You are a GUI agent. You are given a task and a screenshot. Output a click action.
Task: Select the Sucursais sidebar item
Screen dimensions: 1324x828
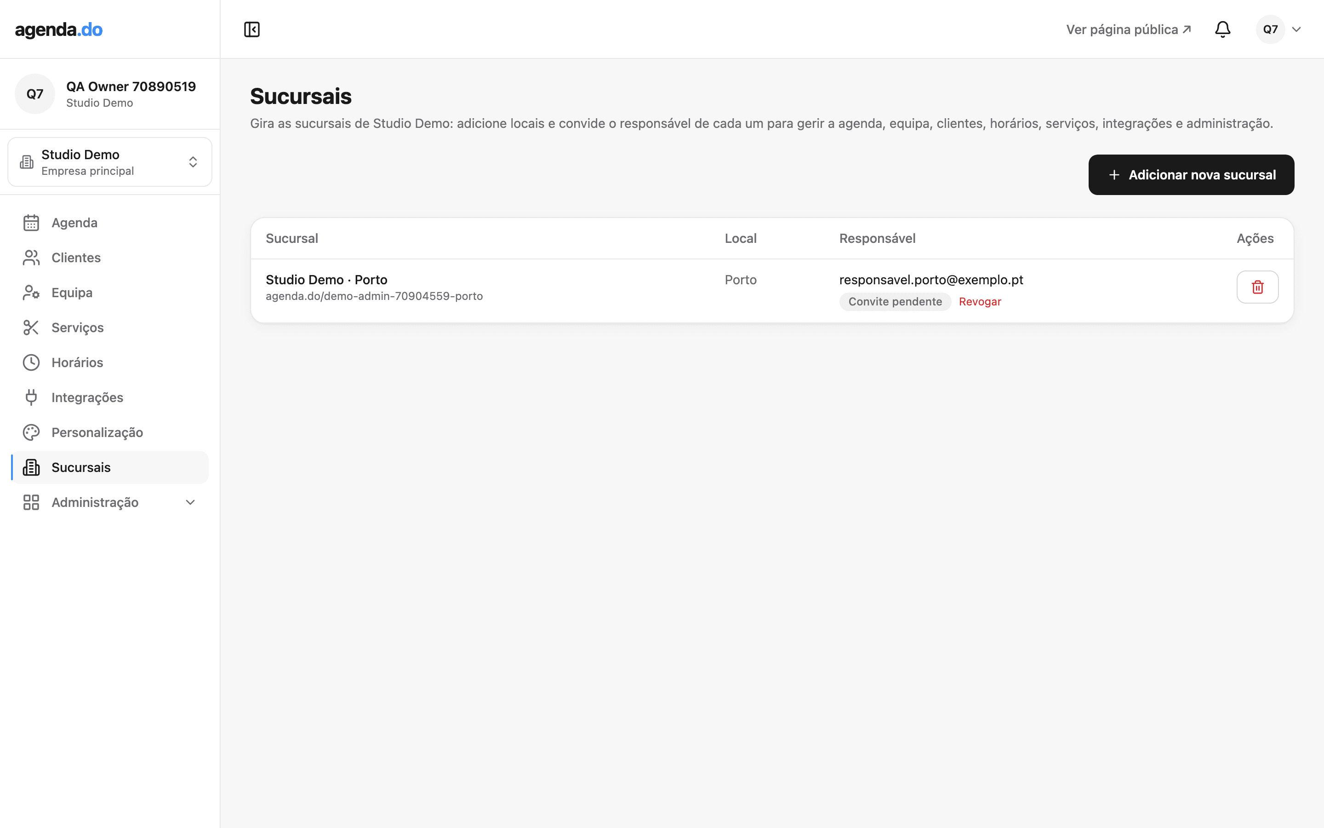[x=110, y=468]
